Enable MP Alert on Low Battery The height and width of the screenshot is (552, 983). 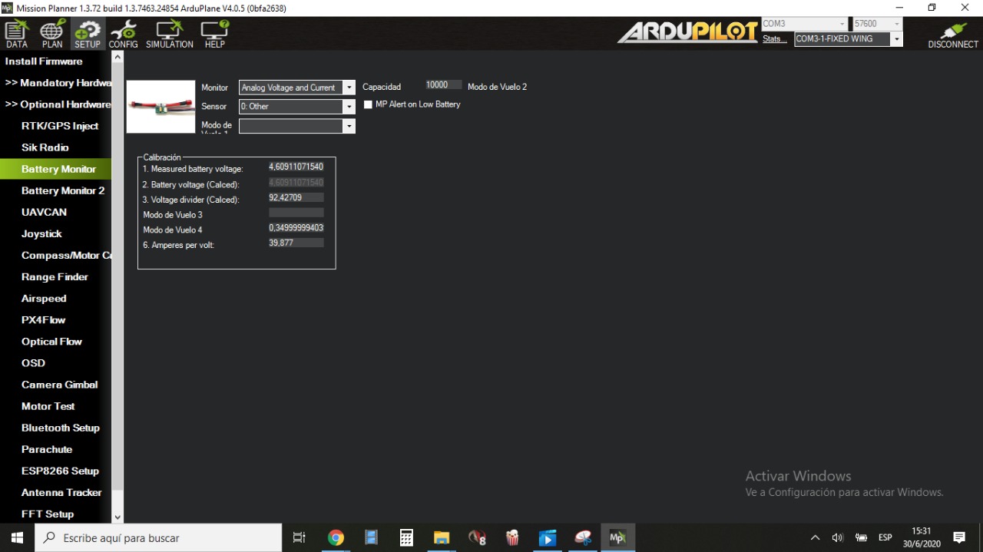coord(368,104)
